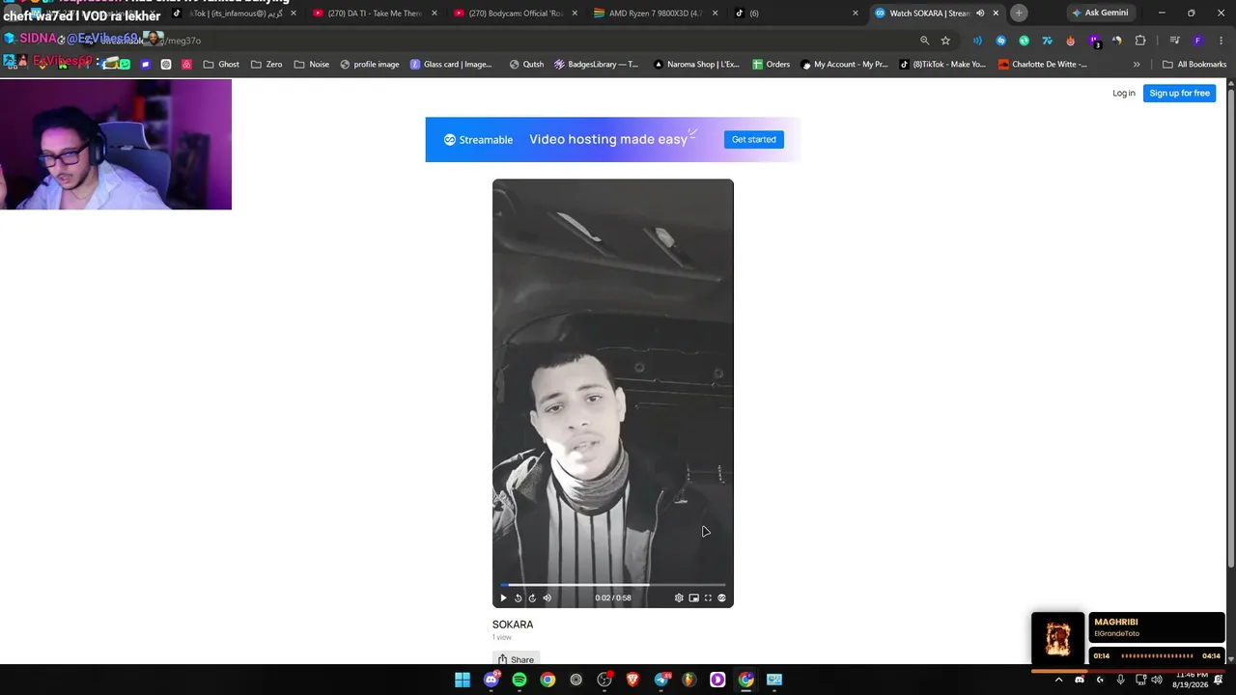Image resolution: width=1236 pixels, height=695 pixels.
Task: Click the Get started banner button
Action: pos(753,140)
